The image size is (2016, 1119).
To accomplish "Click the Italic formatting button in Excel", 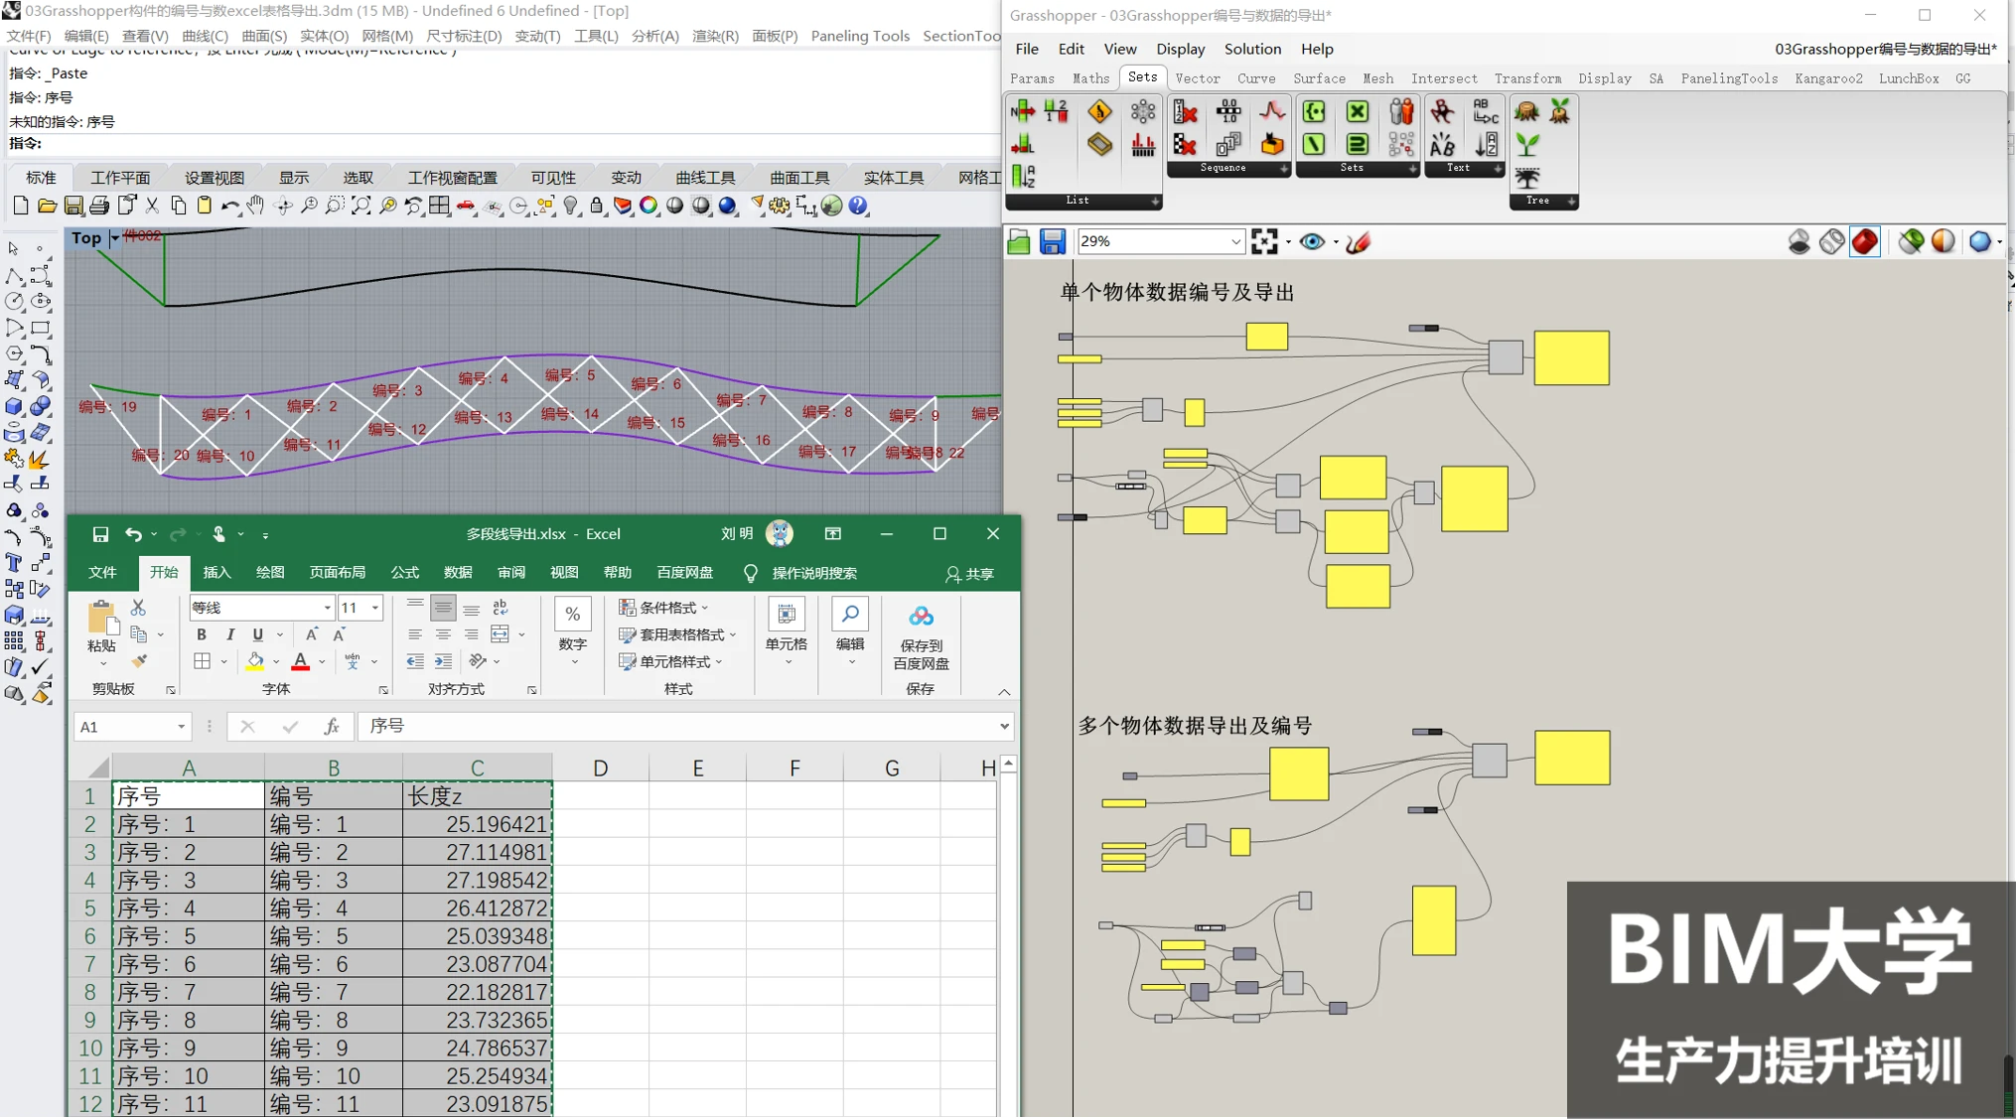I will pyautogui.click(x=230, y=634).
